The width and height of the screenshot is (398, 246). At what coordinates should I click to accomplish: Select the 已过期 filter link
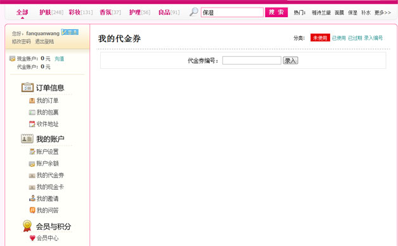pyautogui.click(x=355, y=38)
